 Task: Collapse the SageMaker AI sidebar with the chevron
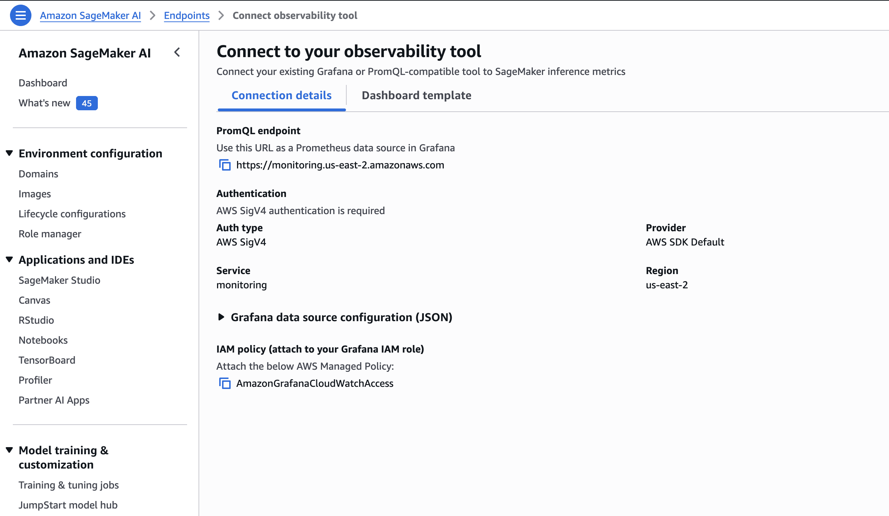click(x=177, y=53)
